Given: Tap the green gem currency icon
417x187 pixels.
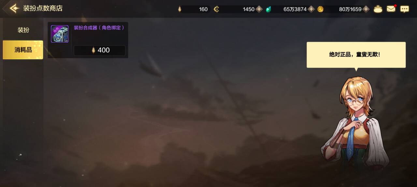Looking at the screenshot, I should [x=268, y=9].
